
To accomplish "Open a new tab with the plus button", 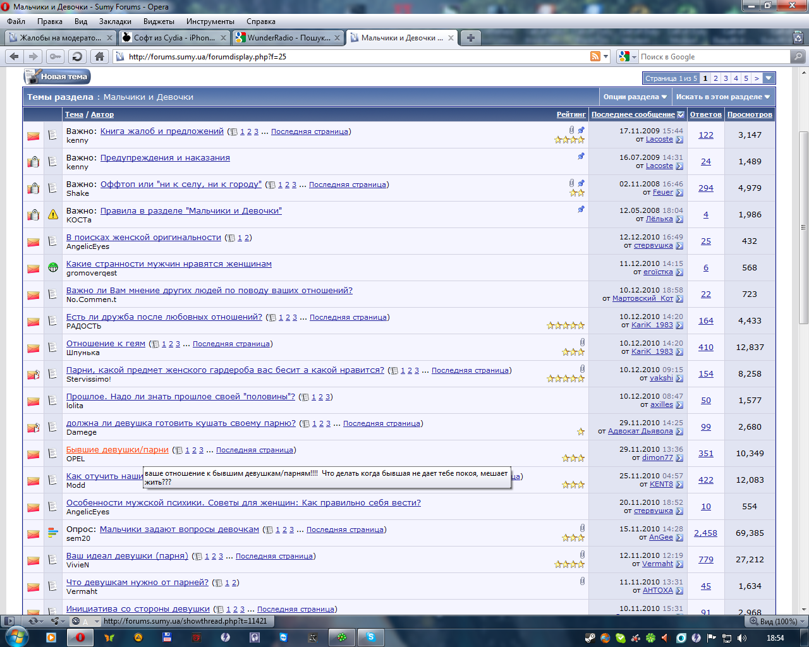I will [470, 38].
